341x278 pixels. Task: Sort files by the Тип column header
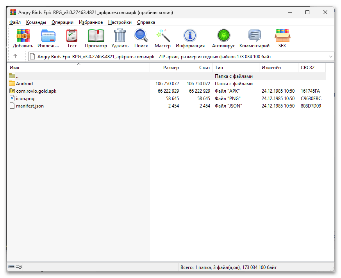coord(236,68)
